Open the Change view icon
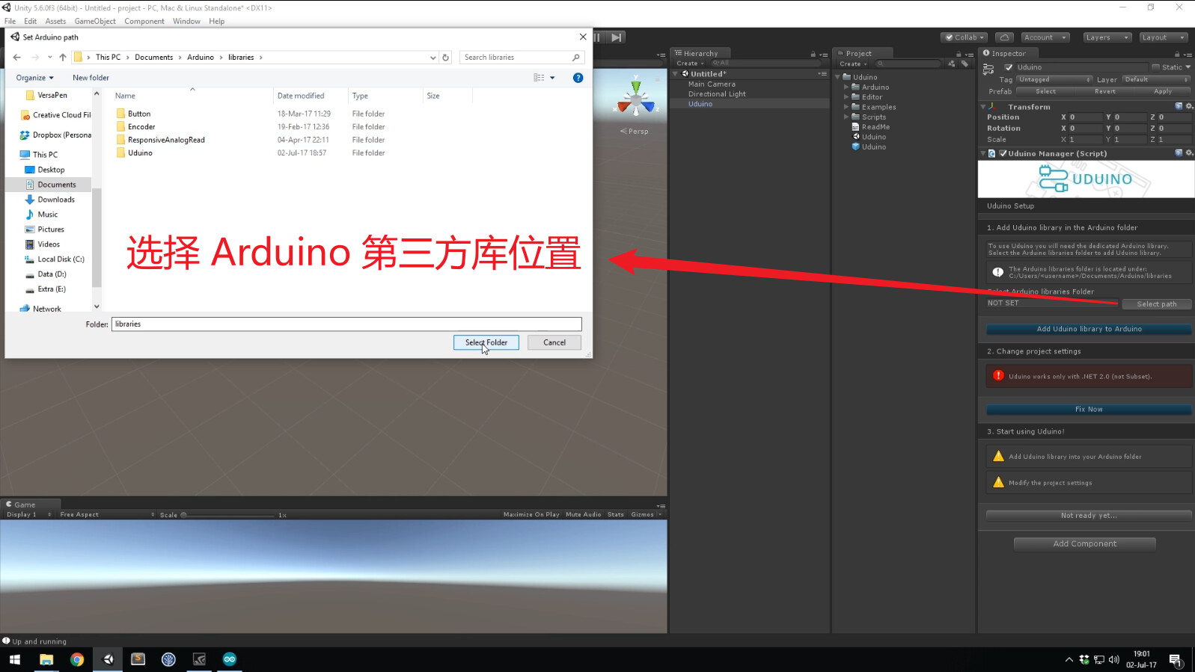Viewport: 1195px width, 672px height. pos(539,78)
